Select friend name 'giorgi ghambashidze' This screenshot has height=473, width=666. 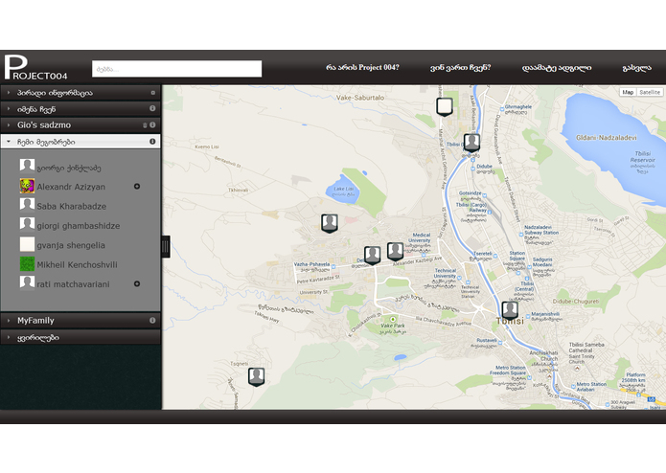pyautogui.click(x=79, y=226)
